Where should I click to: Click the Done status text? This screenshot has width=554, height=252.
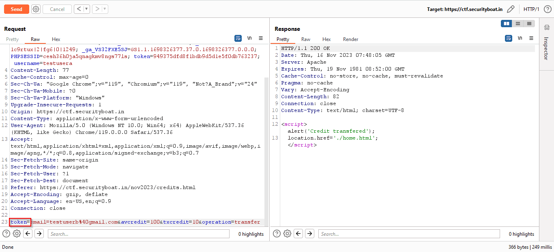(x=8, y=247)
